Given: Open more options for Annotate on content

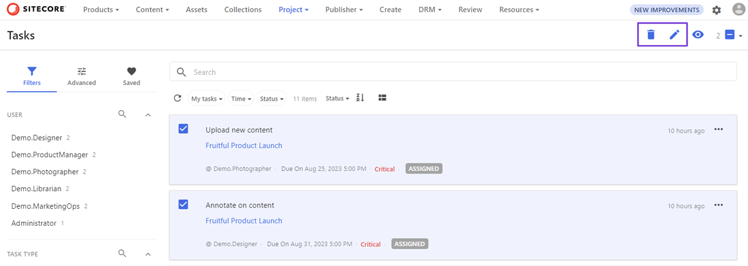Looking at the screenshot, I should point(719,205).
